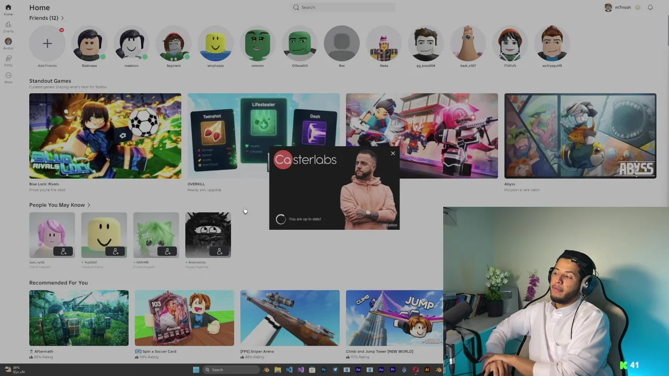Click the Add Friends plus button
The width and height of the screenshot is (669, 376).
click(47, 43)
